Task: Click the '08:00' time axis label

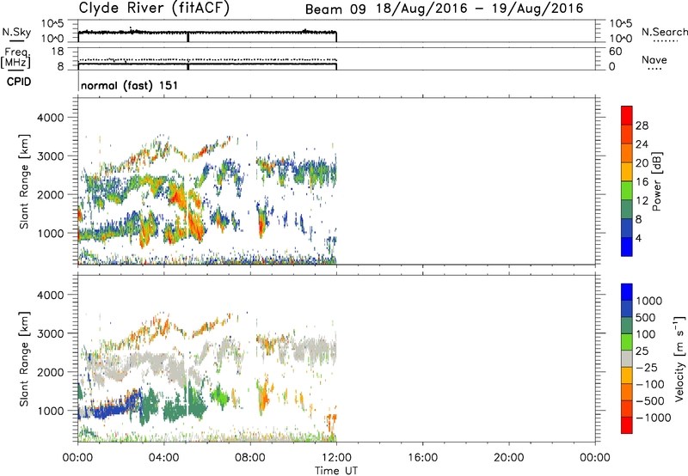Action: coord(250,458)
